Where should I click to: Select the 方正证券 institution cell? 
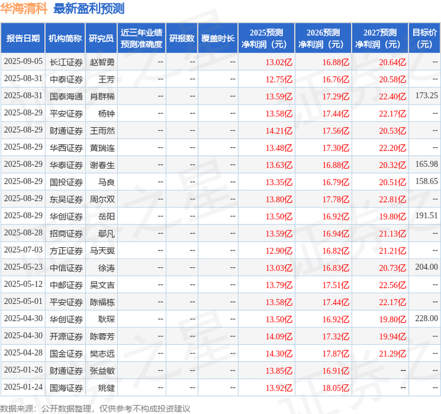click(66, 250)
